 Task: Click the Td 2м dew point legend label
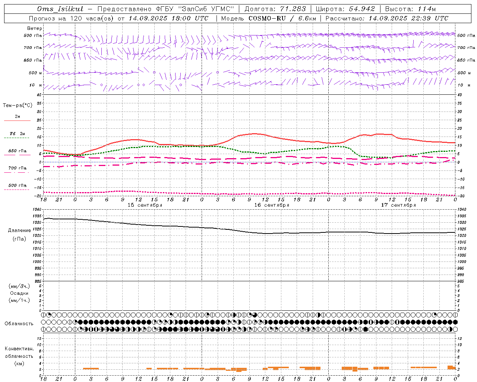(x=18, y=134)
